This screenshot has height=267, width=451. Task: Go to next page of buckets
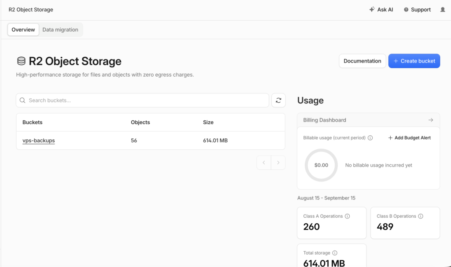[278, 163]
